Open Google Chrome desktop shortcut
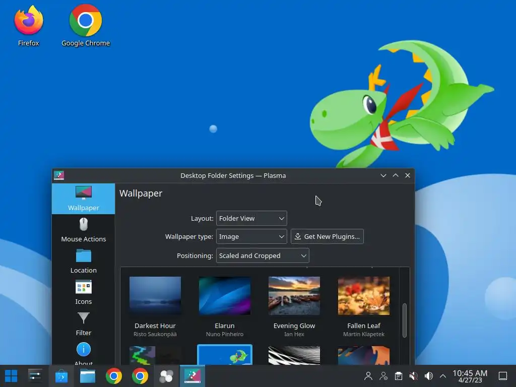Screen dimensions: 516x387 [86, 25]
